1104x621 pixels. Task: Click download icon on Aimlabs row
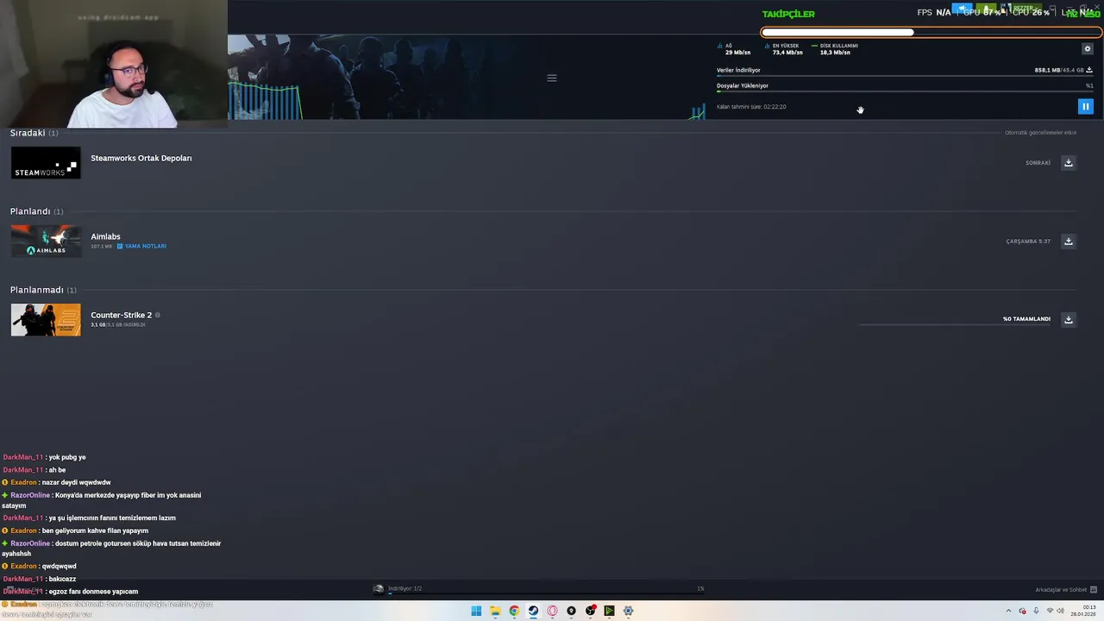pos(1069,241)
